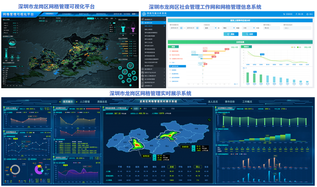317x187 pixels.
Task: Click the 南湾街道 map callout label
Action: click(x=146, y=156)
